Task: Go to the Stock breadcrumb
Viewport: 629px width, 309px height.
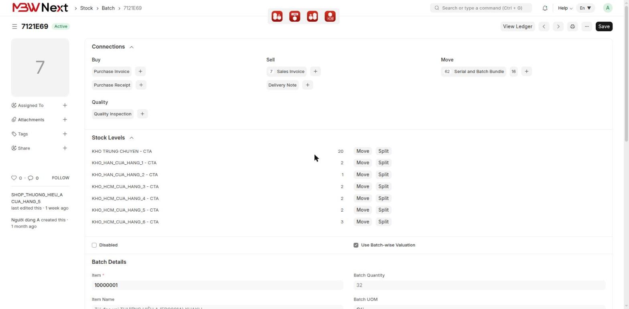Action: (87, 8)
